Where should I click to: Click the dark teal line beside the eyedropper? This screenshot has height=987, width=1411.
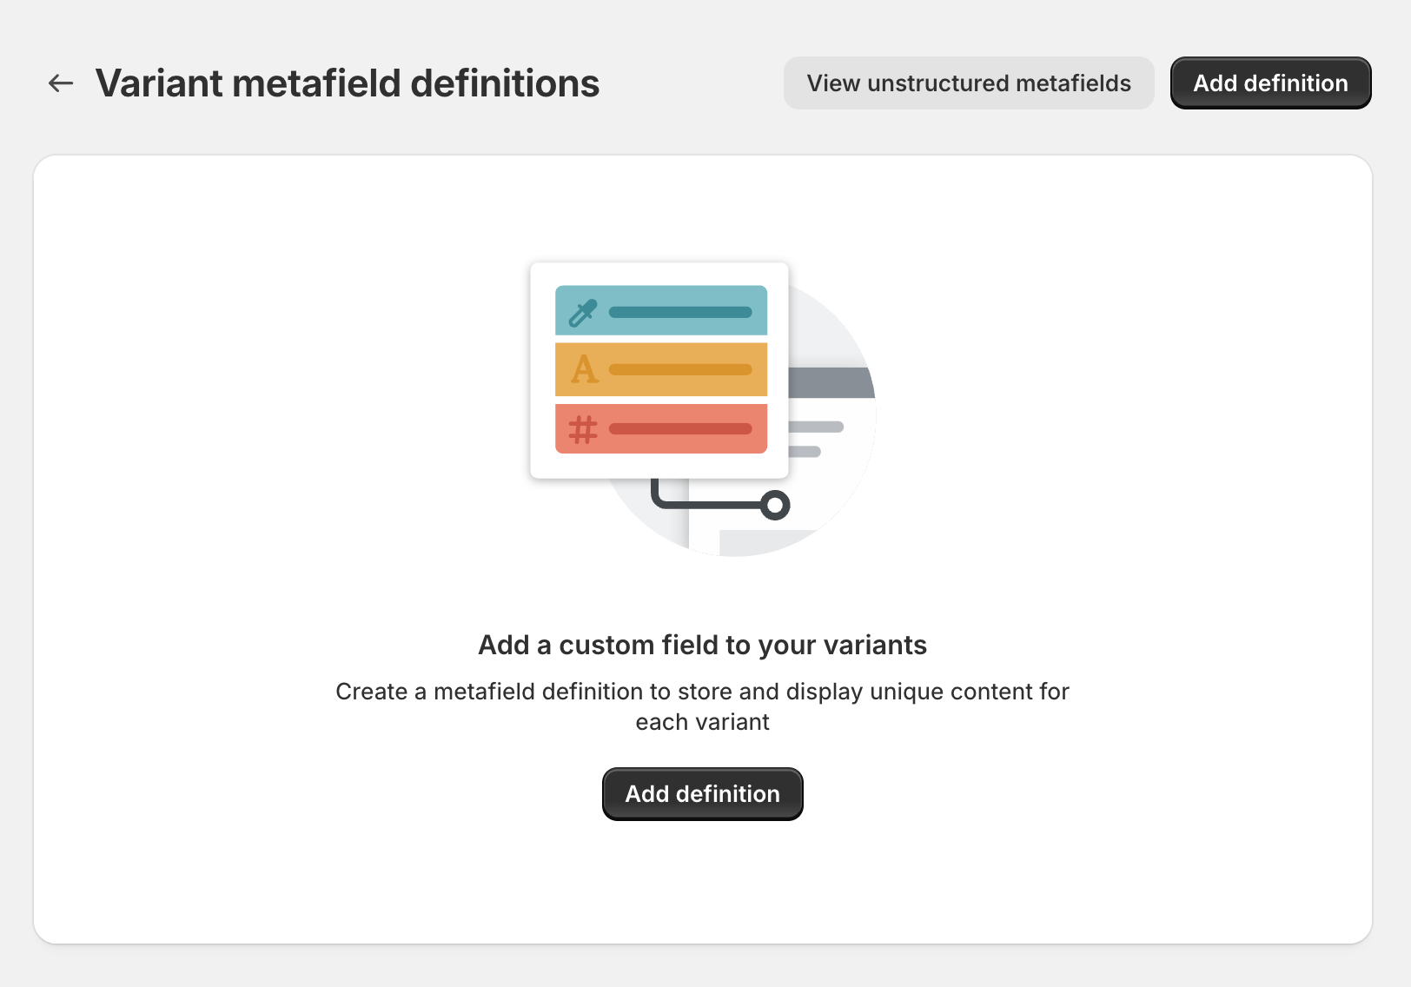click(680, 312)
